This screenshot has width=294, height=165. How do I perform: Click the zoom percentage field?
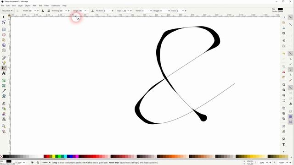tap(262, 163)
